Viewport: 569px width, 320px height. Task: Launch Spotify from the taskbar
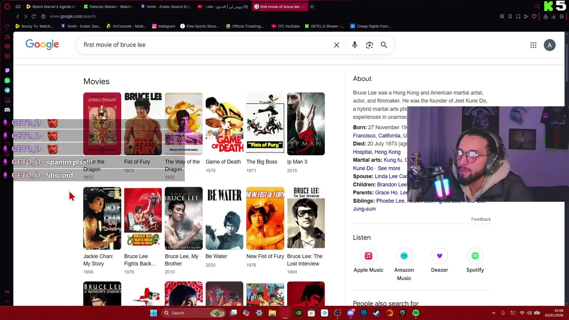(x=416, y=313)
